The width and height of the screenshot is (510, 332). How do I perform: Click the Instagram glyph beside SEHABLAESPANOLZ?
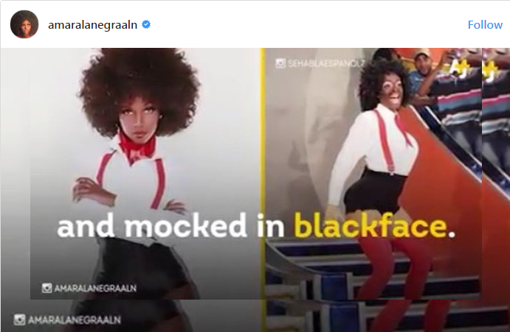(280, 63)
